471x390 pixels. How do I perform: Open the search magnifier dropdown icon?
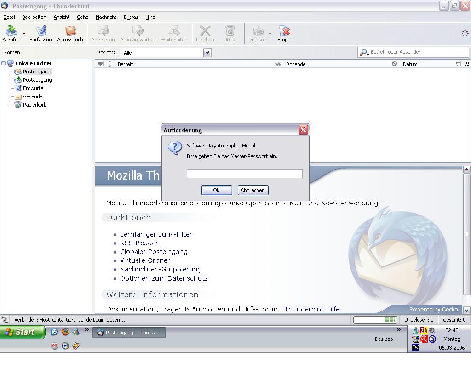[364, 52]
